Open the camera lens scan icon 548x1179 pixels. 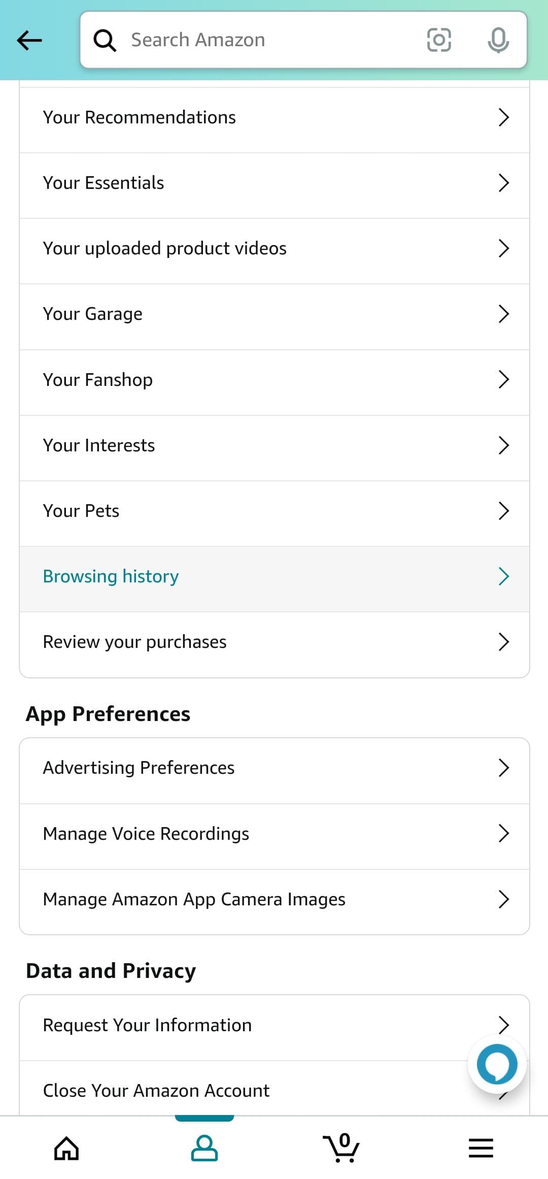[x=439, y=40]
